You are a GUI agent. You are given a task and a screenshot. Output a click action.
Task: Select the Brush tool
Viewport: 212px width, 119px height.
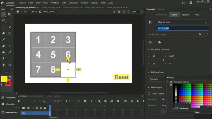coord(10,27)
